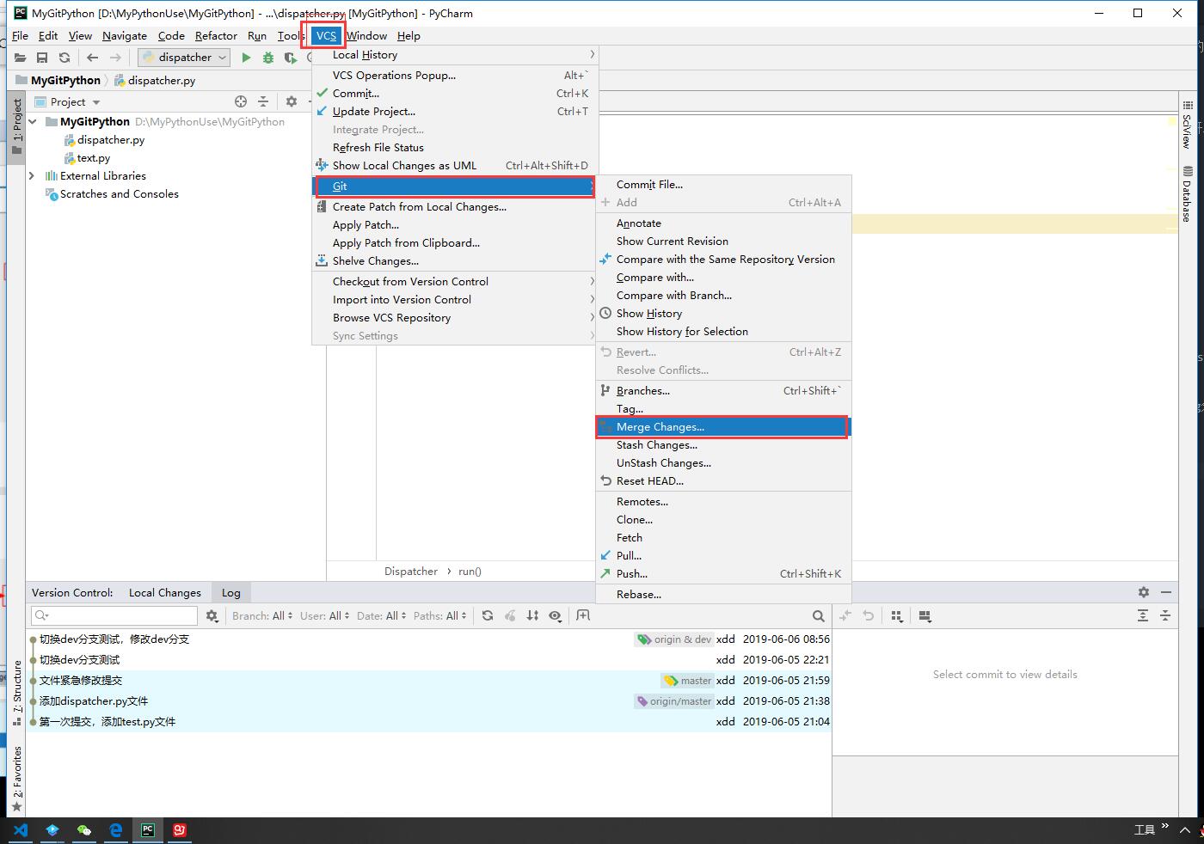Viewport: 1204px width, 844px height.
Task: Click the Open folder toolbar icon
Action: point(20,58)
